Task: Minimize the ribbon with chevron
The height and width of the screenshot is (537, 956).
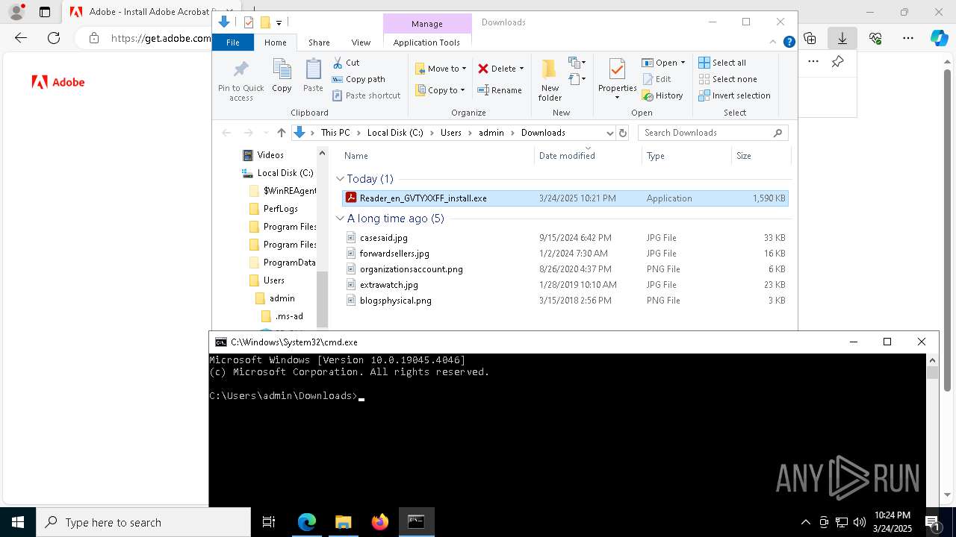Action: point(774,43)
